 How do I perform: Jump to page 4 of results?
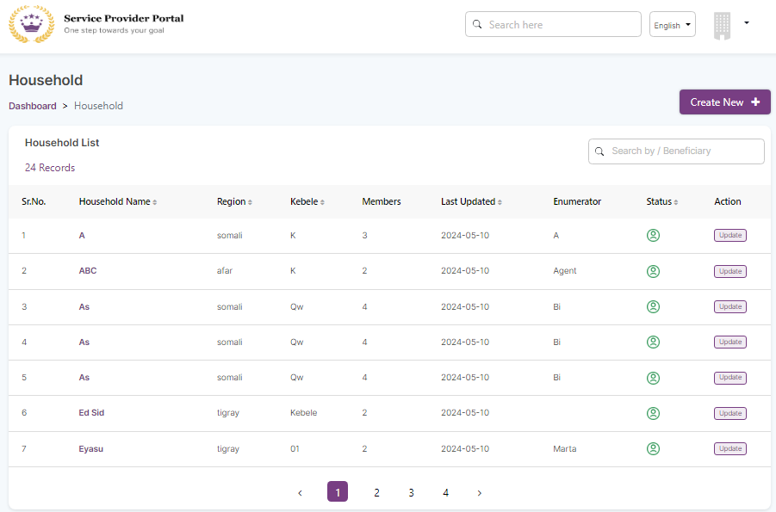[445, 493]
